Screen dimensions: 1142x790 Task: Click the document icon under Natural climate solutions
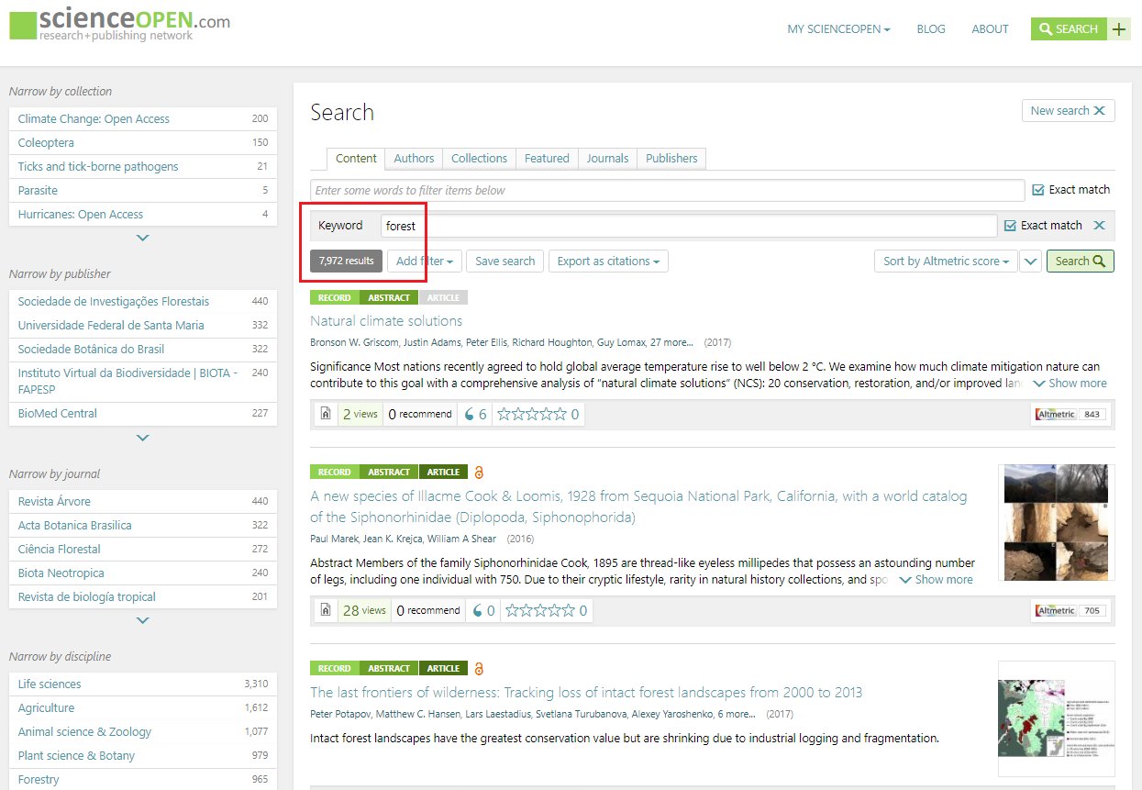tap(326, 414)
